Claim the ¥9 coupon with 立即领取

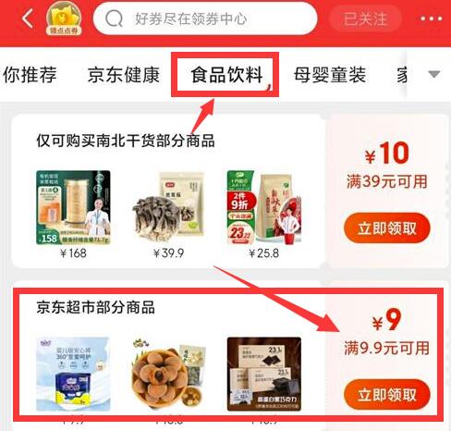click(x=387, y=395)
